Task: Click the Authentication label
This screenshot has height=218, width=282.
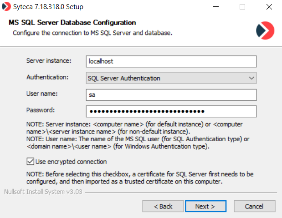Action: pos(48,77)
